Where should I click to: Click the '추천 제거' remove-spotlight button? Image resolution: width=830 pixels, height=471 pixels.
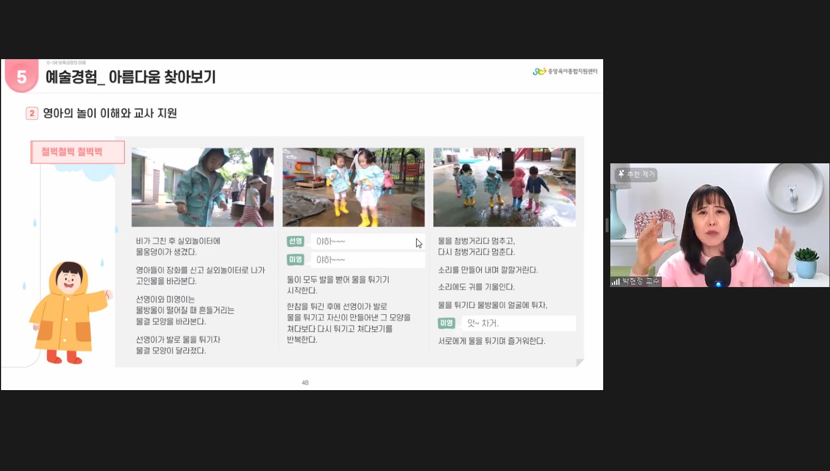[x=636, y=174]
